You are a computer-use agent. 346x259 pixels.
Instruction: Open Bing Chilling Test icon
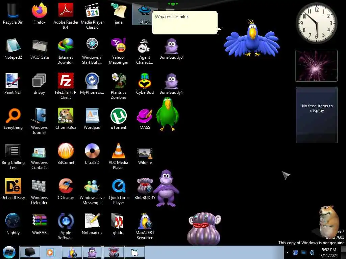pyautogui.click(x=13, y=156)
